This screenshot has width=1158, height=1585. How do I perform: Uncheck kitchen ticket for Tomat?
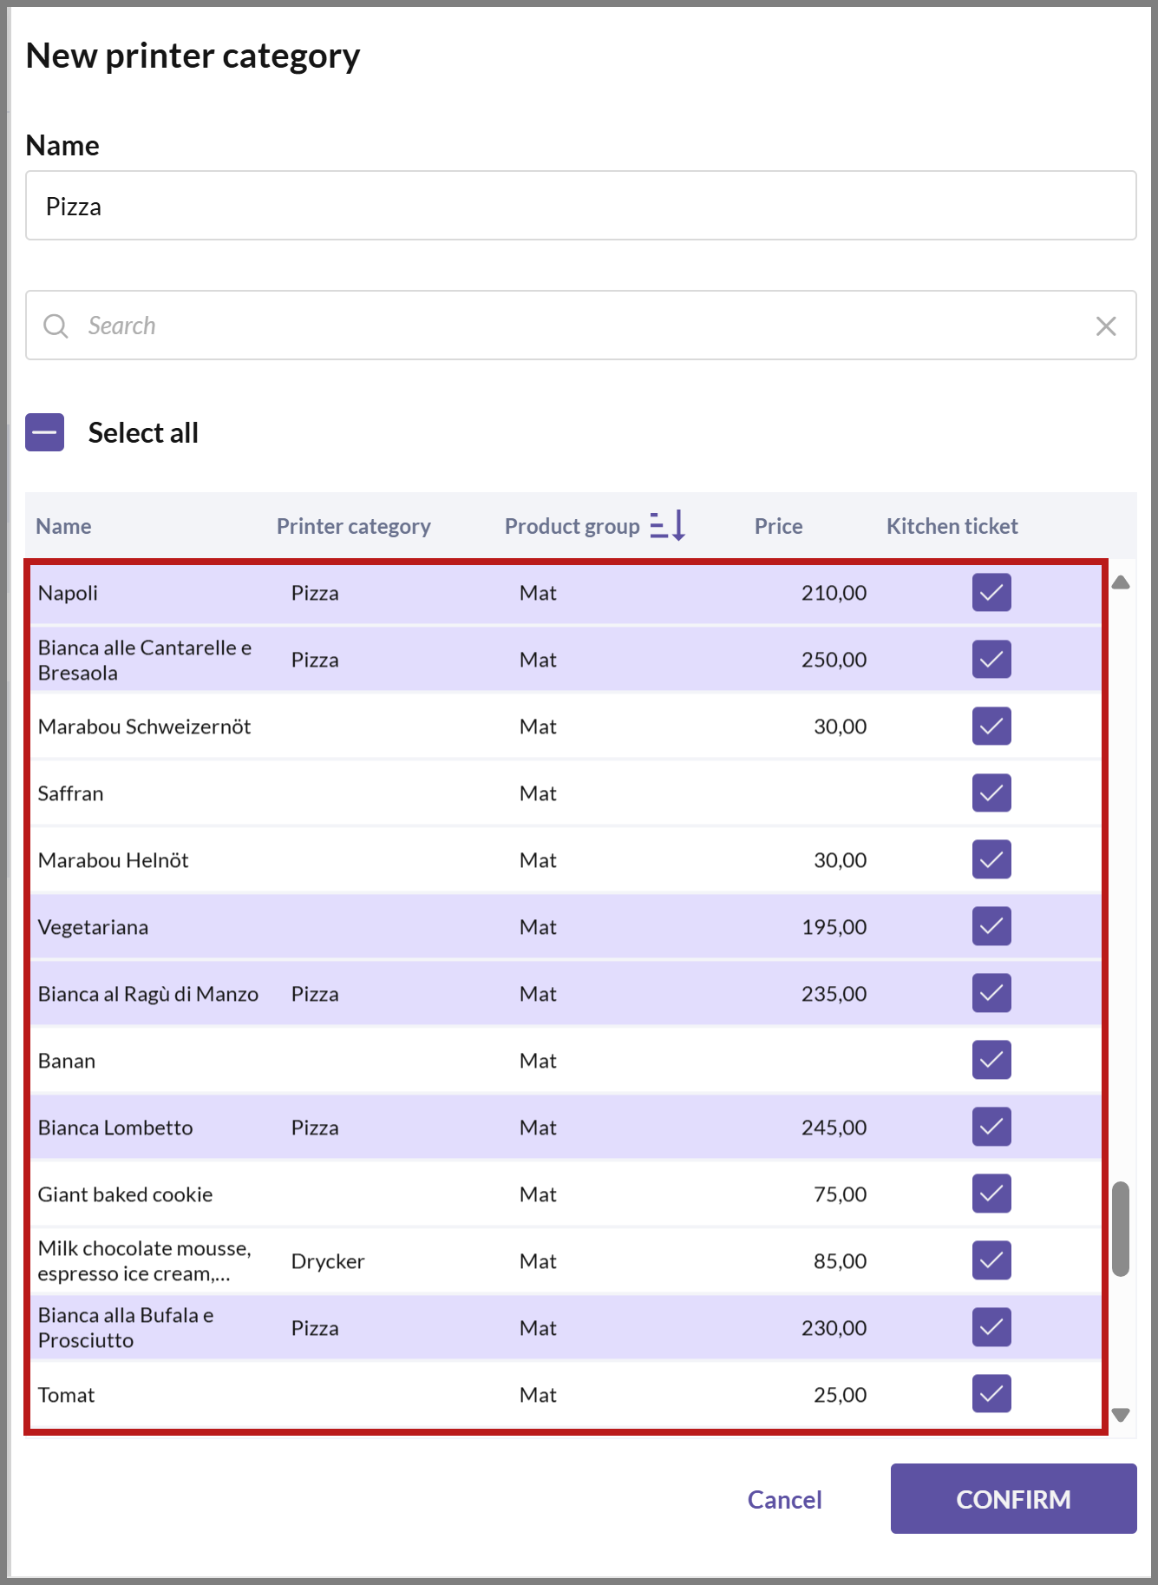(x=991, y=1394)
